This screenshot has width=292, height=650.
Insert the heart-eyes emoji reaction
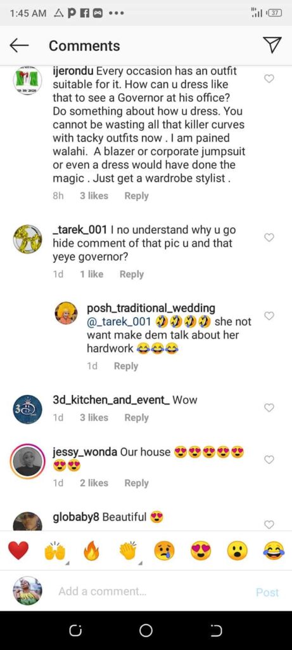click(x=201, y=551)
